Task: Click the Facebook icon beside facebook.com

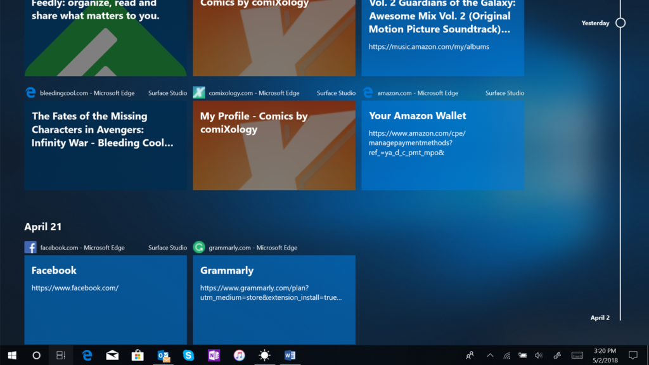Action: (x=30, y=248)
